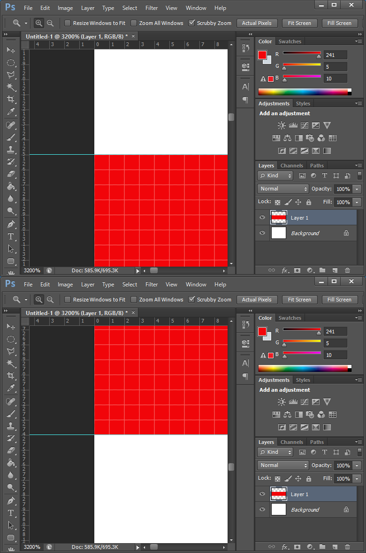The height and width of the screenshot is (553, 366).
Task: Hide Layer 1 using eye icon in upper window
Action: tap(262, 218)
